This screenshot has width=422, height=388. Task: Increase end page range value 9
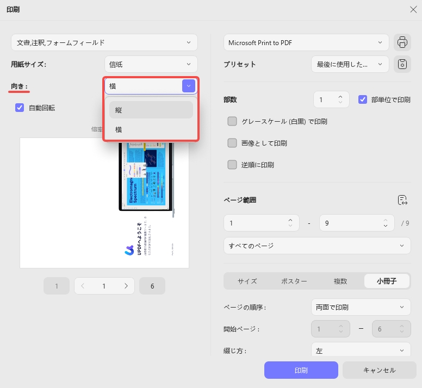[386, 220]
